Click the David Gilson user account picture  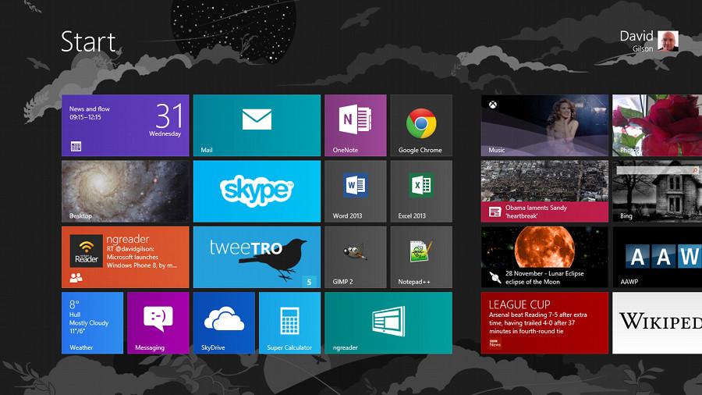pos(668,41)
